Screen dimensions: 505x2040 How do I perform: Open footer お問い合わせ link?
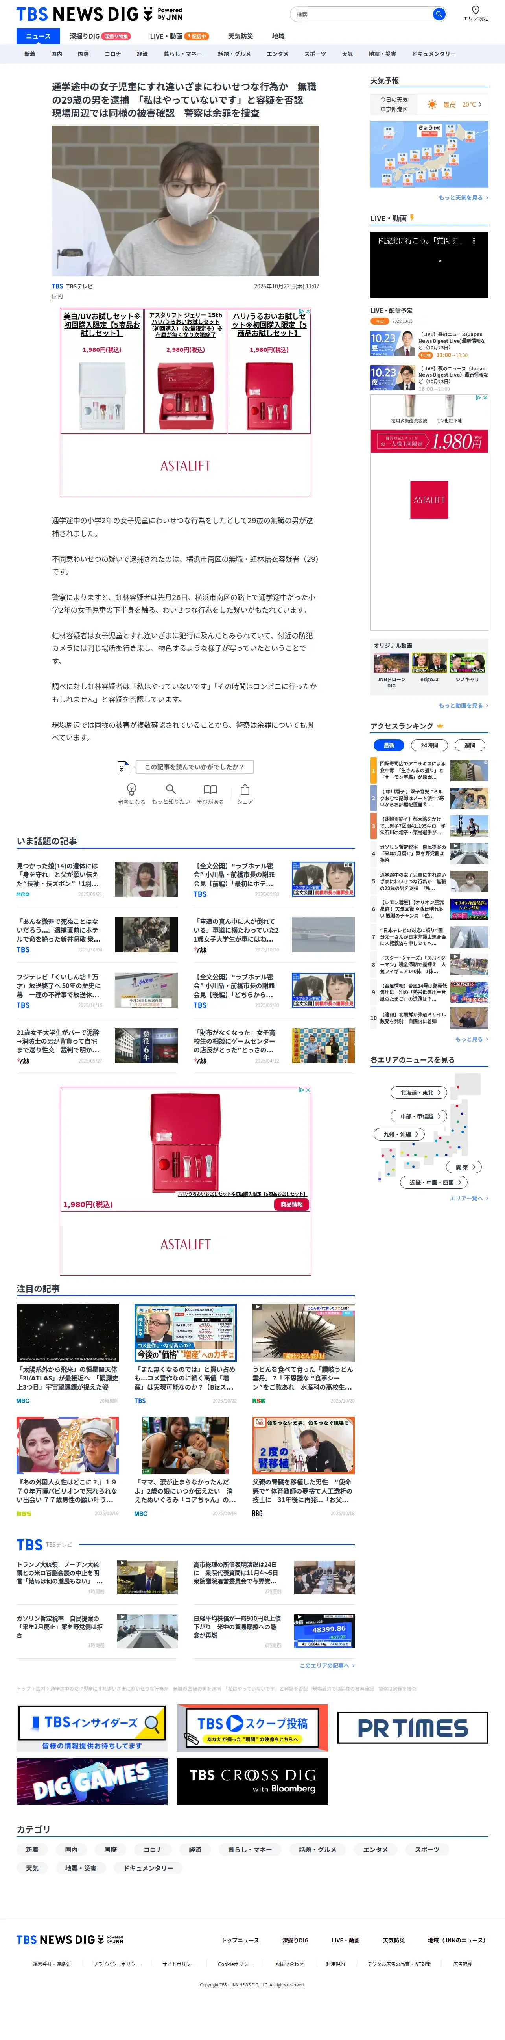[289, 1964]
